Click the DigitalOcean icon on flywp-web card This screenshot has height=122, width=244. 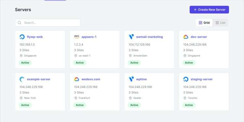[x=22, y=37]
